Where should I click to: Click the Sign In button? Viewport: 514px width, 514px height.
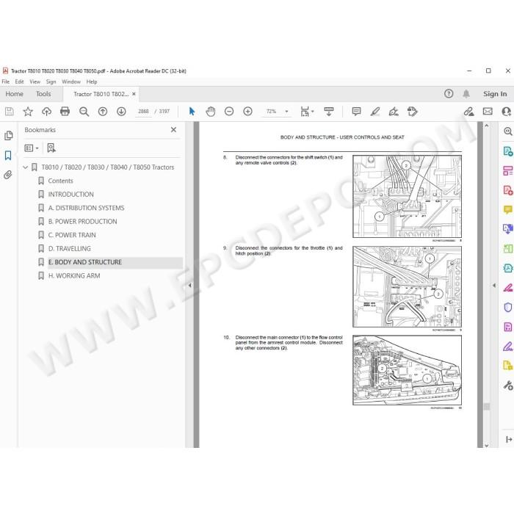click(495, 94)
